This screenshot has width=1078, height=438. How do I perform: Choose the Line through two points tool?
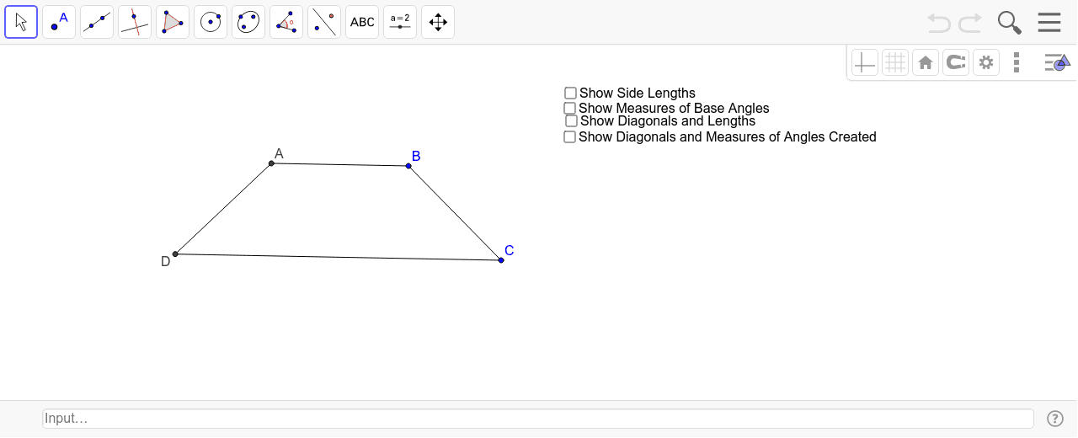[x=97, y=22]
